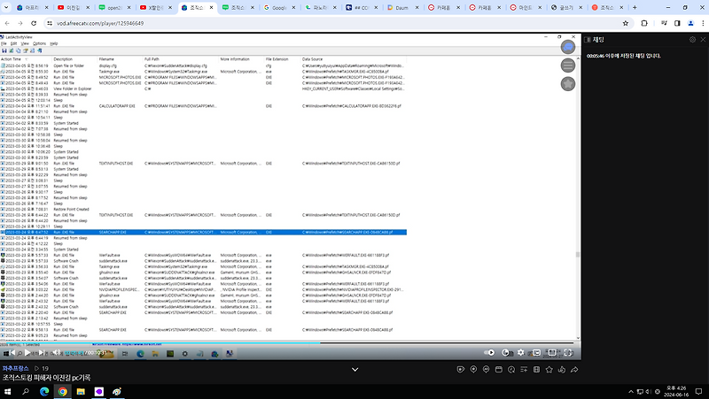This screenshot has width=709, height=399.
Task: Open the taskbar clock and date
Action: tap(676, 391)
